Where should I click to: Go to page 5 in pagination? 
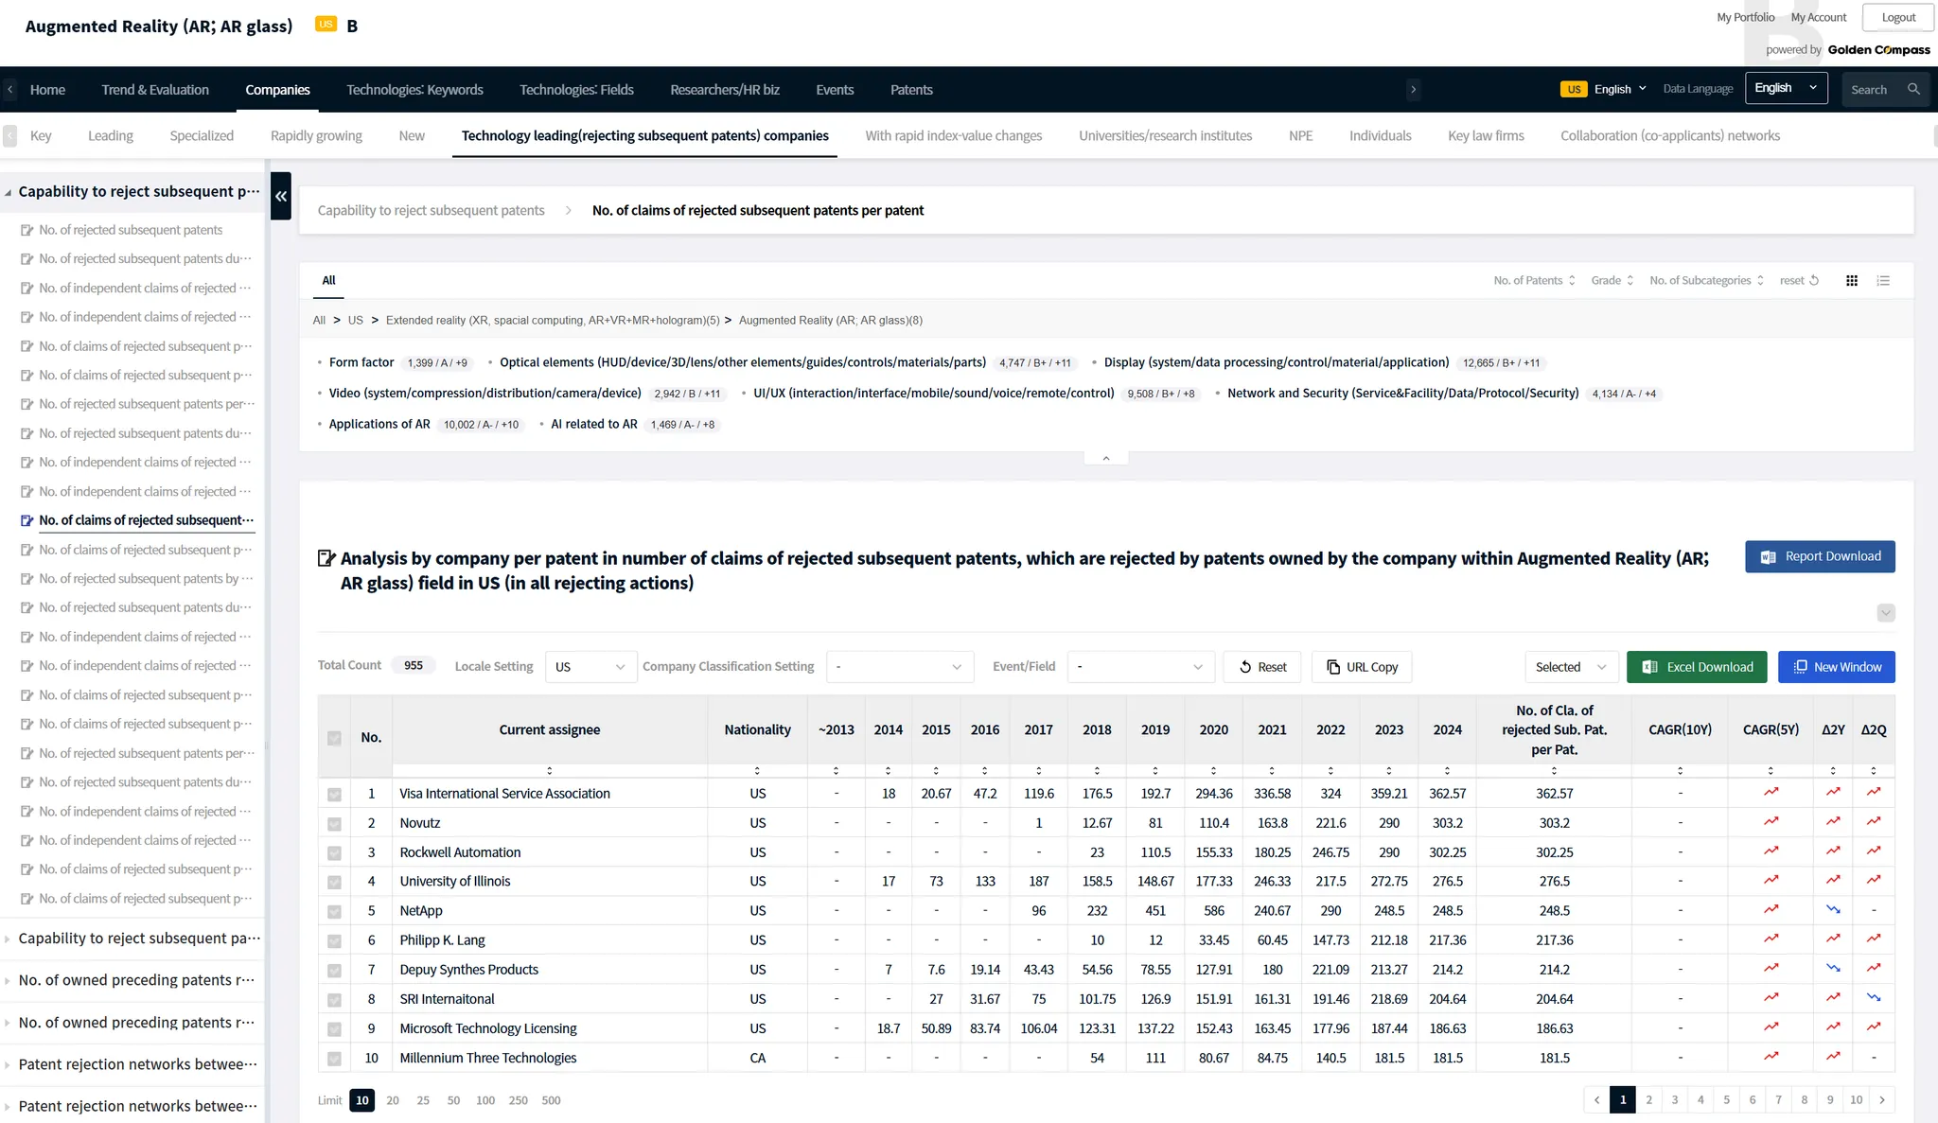tap(1726, 1099)
